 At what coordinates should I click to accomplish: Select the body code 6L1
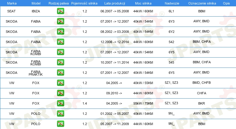tap(171, 11)
